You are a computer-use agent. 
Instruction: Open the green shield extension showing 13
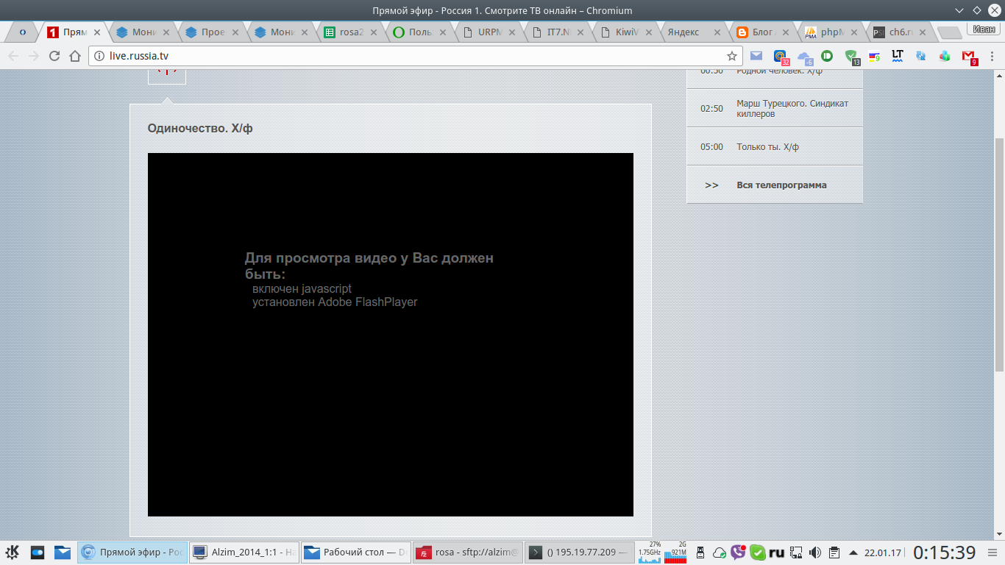click(x=852, y=57)
